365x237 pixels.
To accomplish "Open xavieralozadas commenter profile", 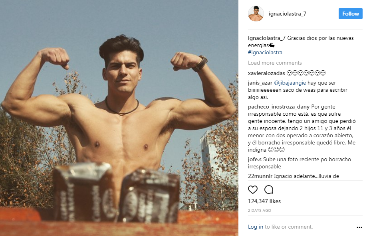I will coord(266,73).
